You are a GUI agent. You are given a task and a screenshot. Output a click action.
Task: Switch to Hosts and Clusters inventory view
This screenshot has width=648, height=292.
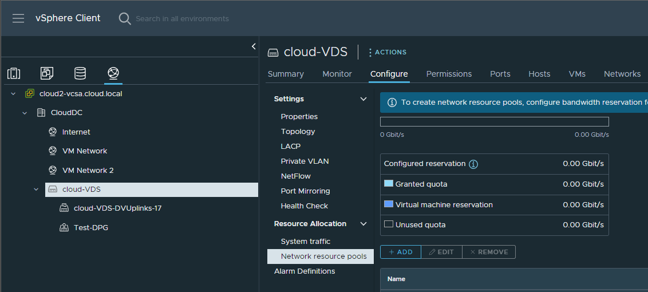14,73
